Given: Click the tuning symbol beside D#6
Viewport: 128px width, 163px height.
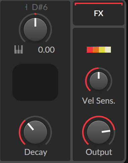Looking at the screenshot, I should (26, 7).
